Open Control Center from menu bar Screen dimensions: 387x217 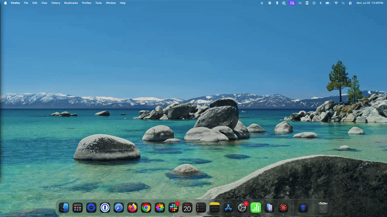pyautogui.click(x=350, y=3)
